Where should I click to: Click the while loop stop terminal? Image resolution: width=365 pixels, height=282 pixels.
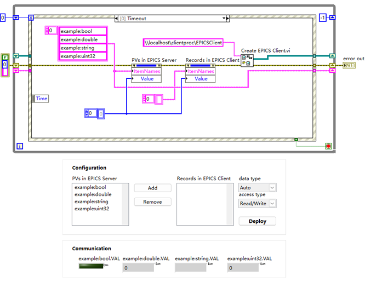coord(328,146)
